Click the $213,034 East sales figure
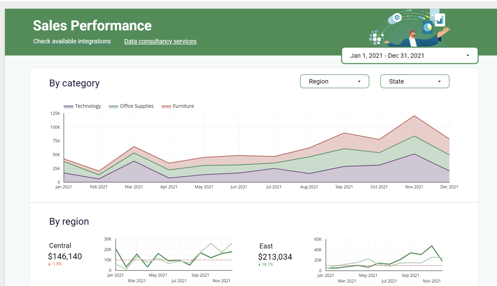Viewport: 497px width, 286px height. pos(275,257)
